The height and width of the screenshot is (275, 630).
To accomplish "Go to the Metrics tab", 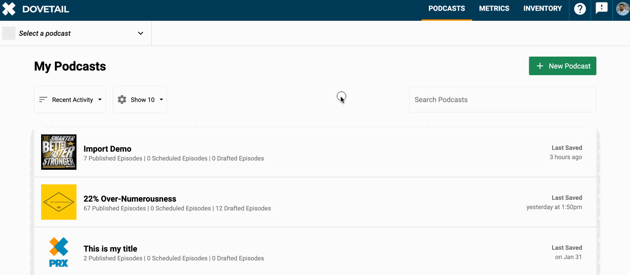I will (x=494, y=8).
